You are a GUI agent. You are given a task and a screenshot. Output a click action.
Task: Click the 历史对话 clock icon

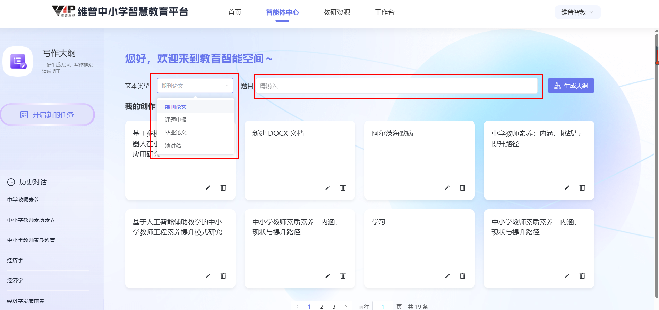11,182
